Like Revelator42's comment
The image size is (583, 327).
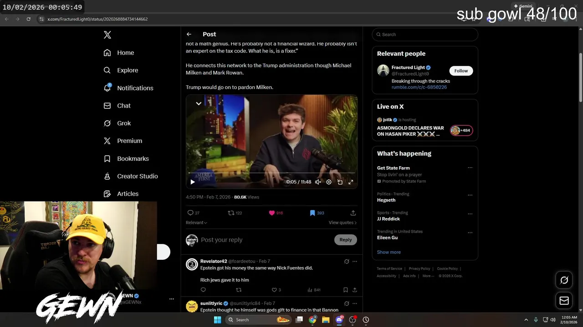(x=276, y=290)
